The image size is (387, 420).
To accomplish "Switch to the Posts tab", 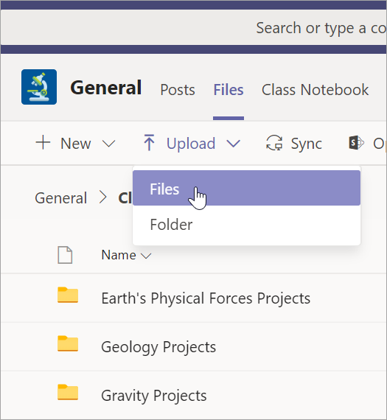I will (x=178, y=89).
